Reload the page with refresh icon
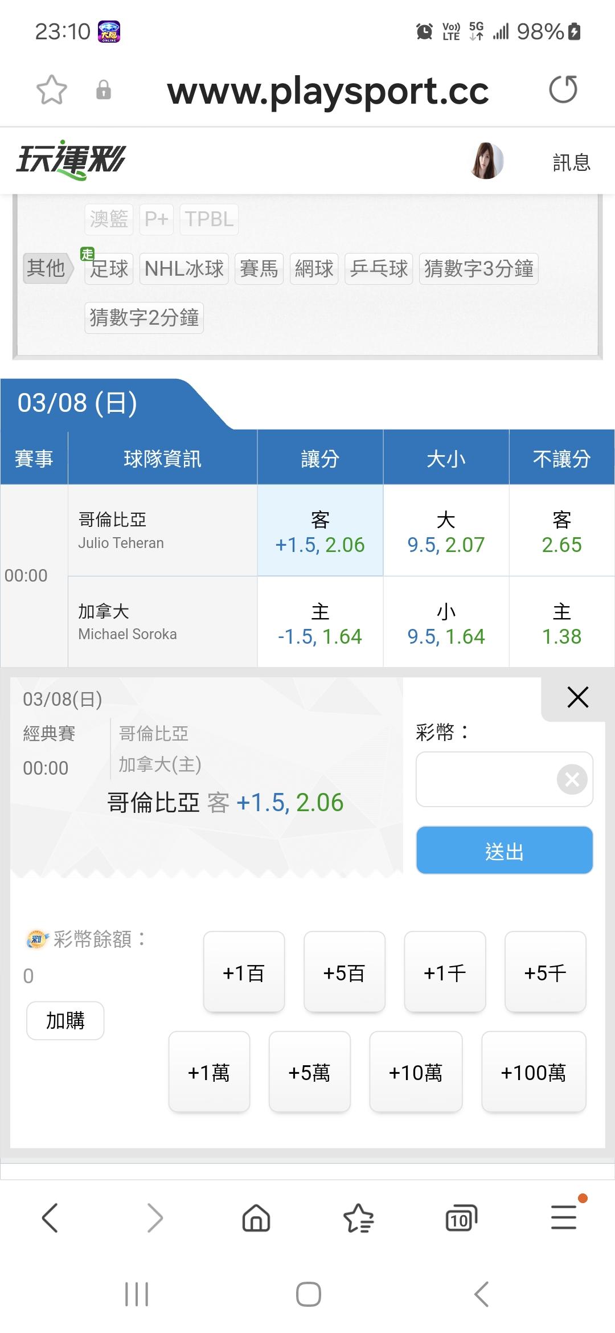 click(563, 90)
